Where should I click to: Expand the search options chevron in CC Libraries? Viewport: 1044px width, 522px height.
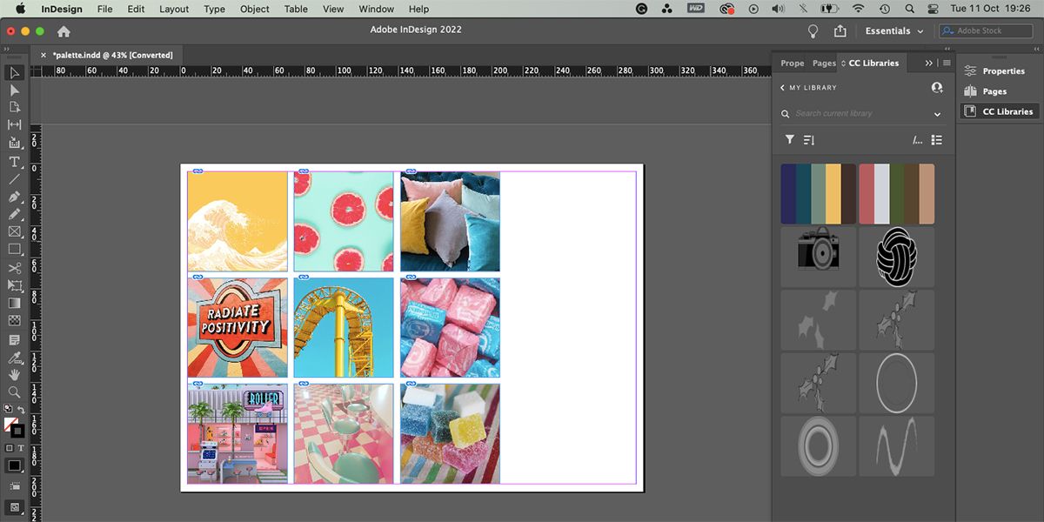click(937, 113)
